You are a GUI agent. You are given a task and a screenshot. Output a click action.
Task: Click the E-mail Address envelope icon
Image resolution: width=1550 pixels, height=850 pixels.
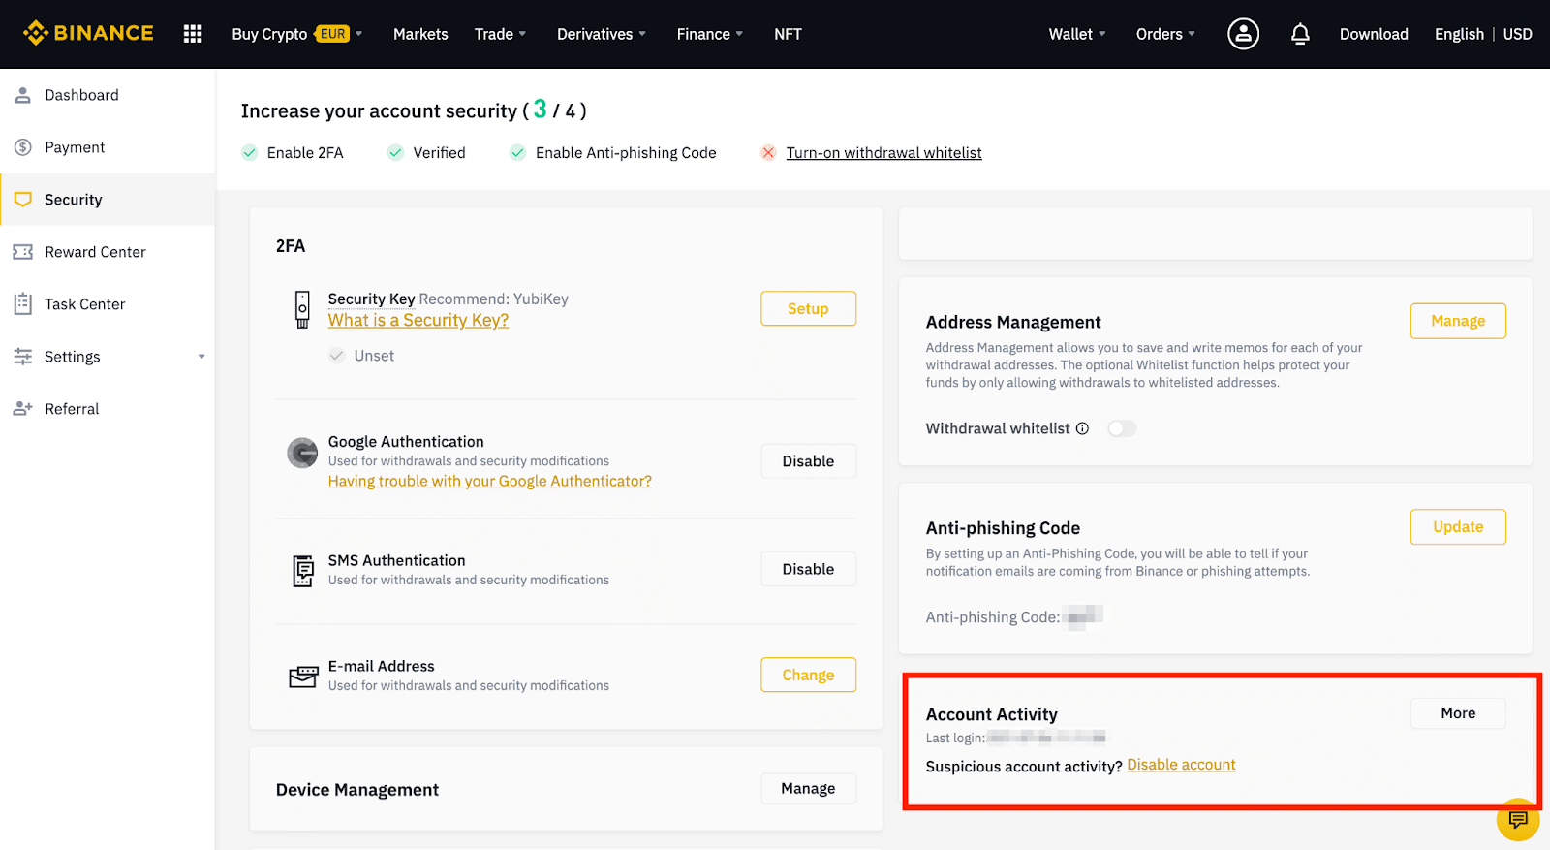(303, 677)
